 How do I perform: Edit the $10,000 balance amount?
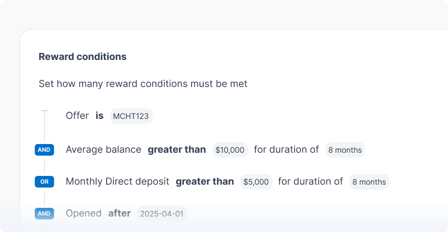(230, 150)
